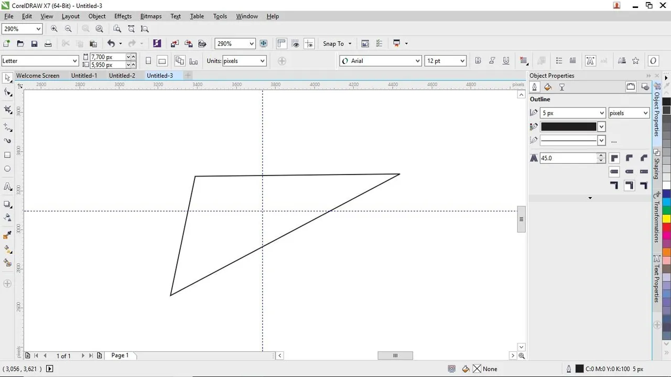Open the Bitmaps menu
Screen dimensions: 671x377
tap(150, 16)
